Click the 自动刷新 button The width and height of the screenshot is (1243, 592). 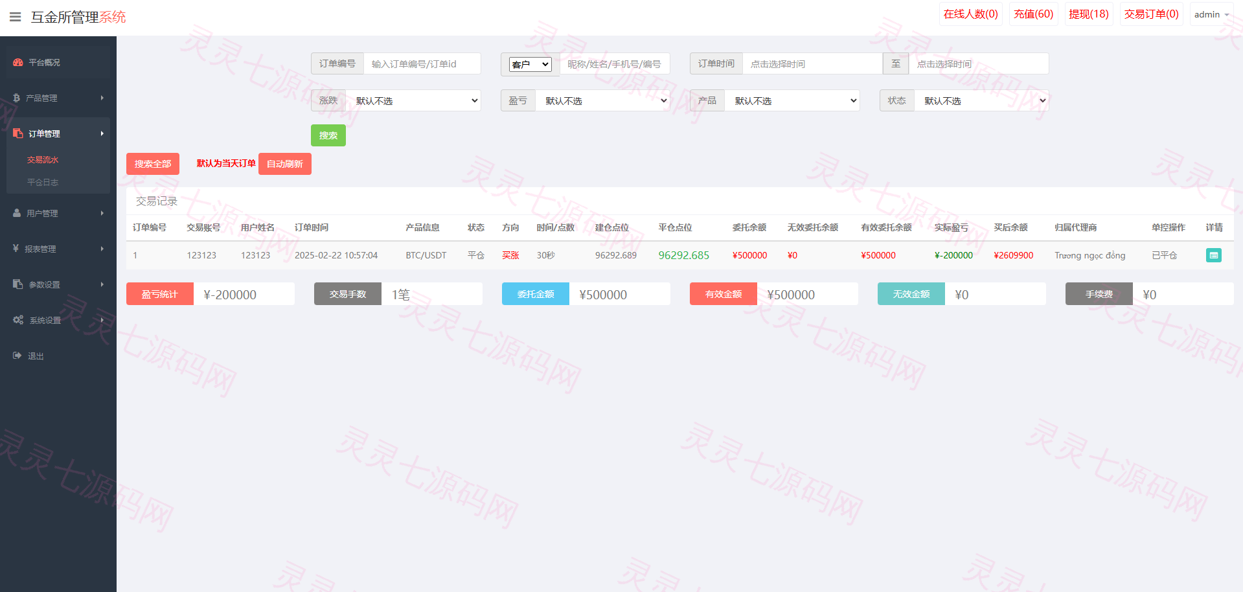click(x=285, y=164)
